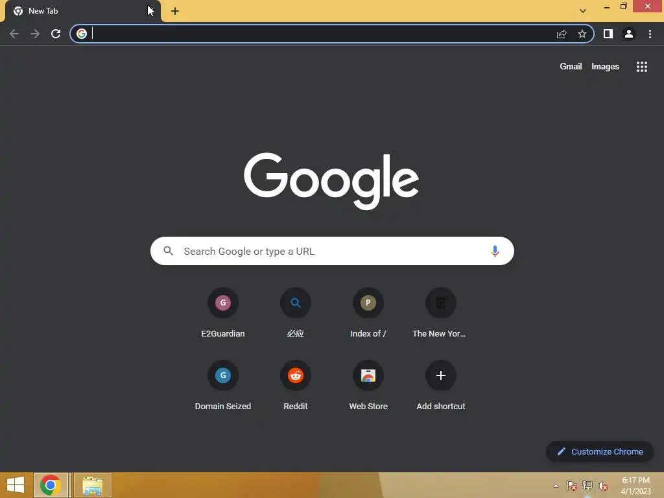Click the Google logo
The height and width of the screenshot is (498, 664).
click(x=331, y=182)
